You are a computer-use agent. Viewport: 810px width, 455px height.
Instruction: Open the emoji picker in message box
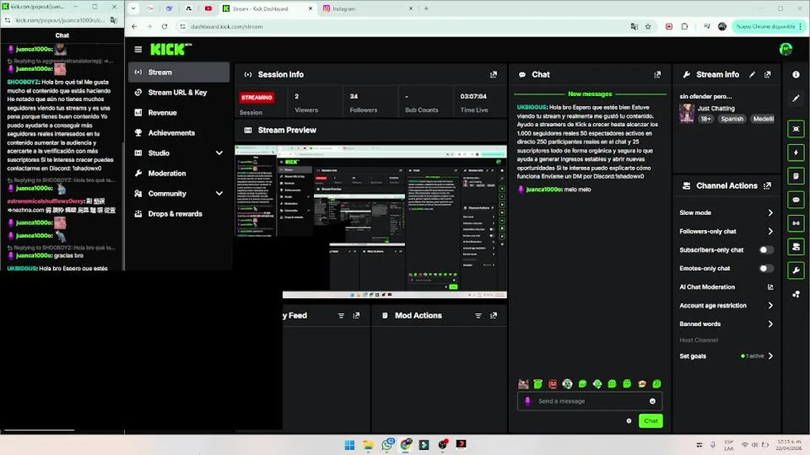pyautogui.click(x=652, y=401)
